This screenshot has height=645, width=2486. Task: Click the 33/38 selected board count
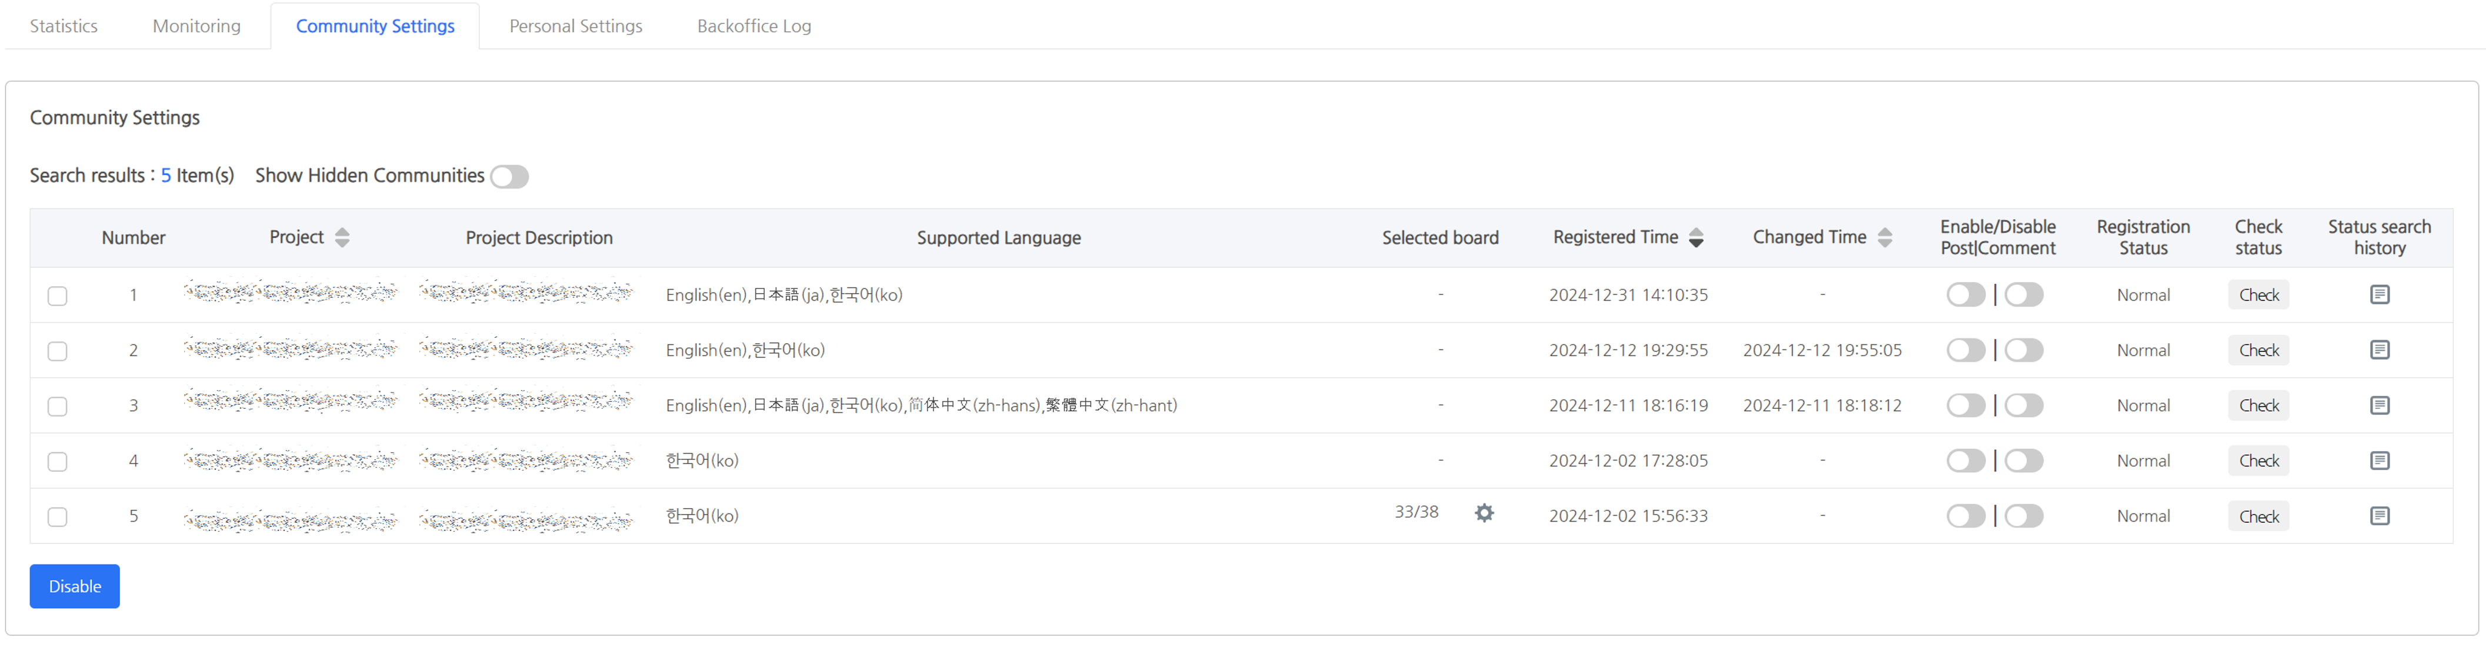pos(1416,512)
